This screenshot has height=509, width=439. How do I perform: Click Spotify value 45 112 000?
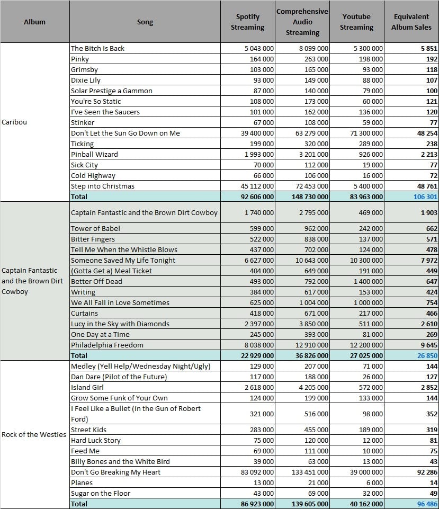tap(247, 186)
